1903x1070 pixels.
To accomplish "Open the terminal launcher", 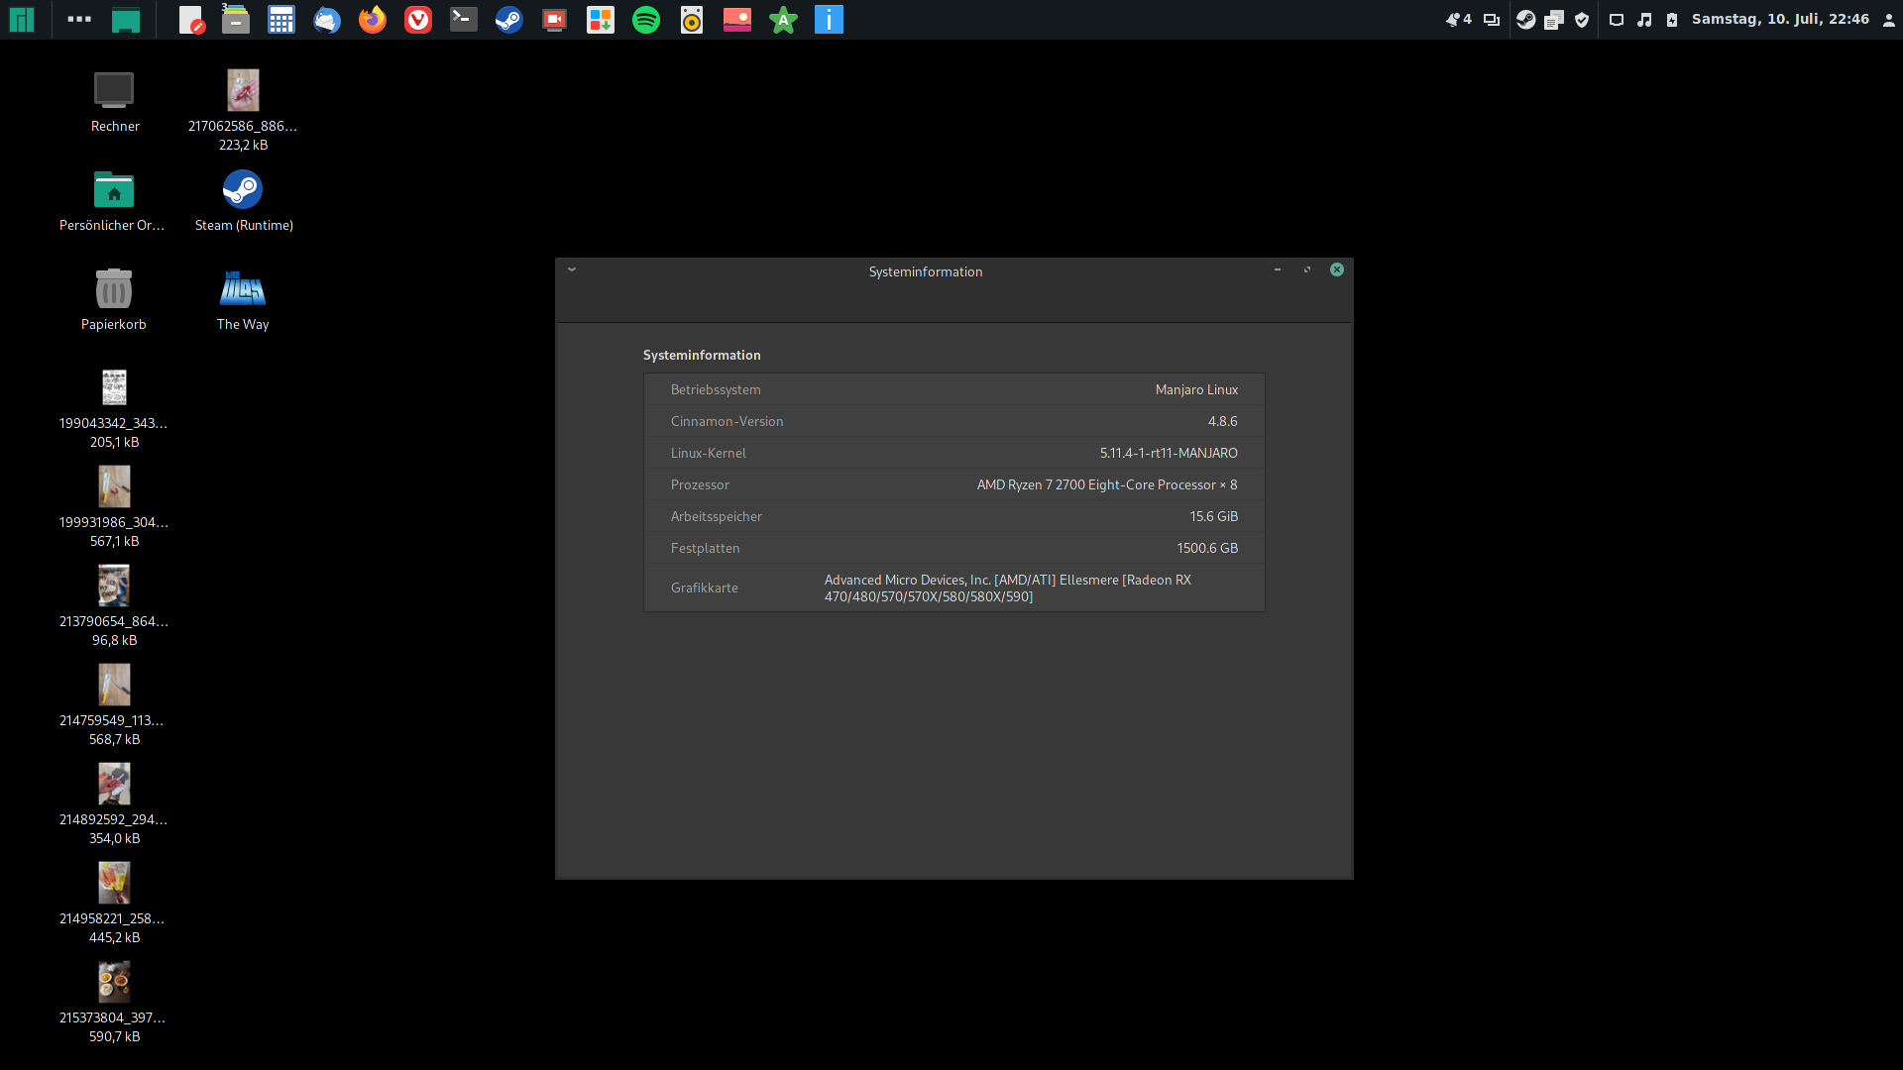I will pos(464,20).
